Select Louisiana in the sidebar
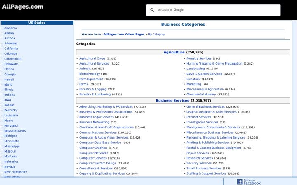 point(11,116)
